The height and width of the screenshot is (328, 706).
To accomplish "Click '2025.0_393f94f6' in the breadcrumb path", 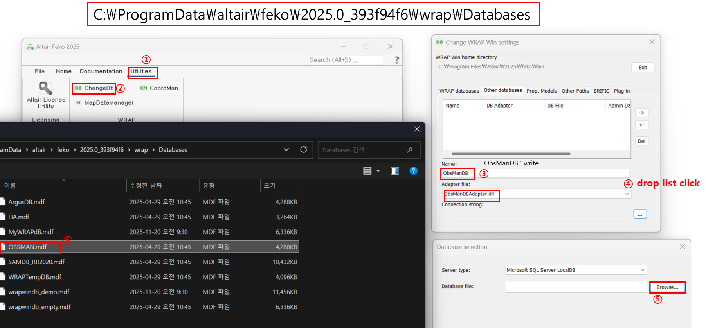I will pos(102,150).
